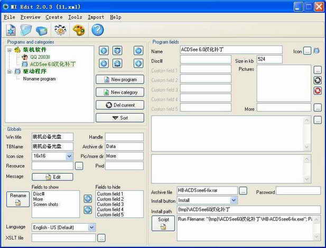Open the Import menu

point(96,17)
